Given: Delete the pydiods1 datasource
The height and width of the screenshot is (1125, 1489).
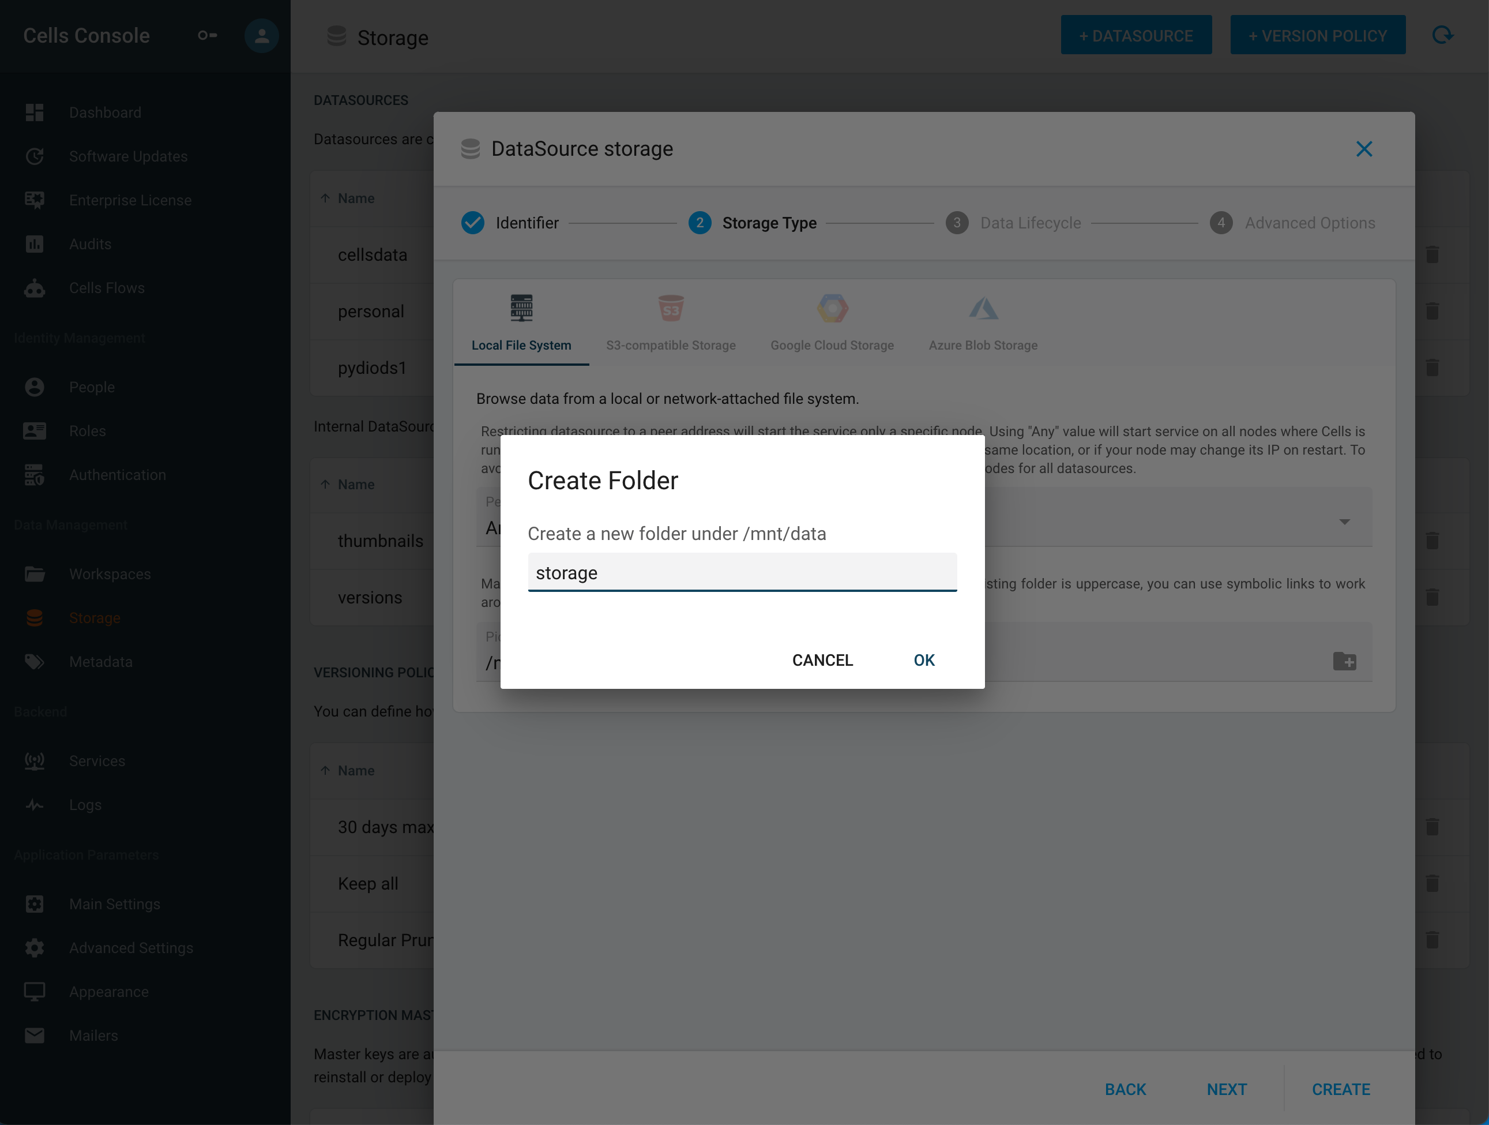Looking at the screenshot, I should (x=1432, y=367).
